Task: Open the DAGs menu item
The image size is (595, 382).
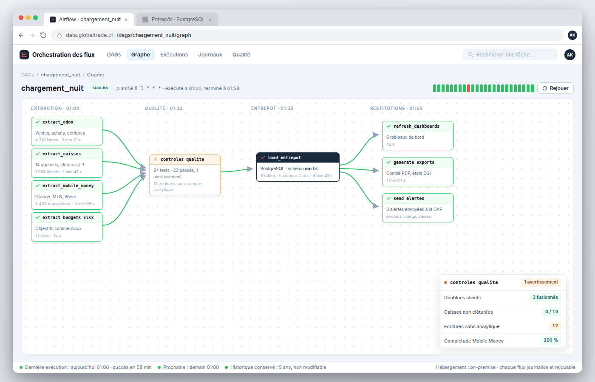Action: 114,55
